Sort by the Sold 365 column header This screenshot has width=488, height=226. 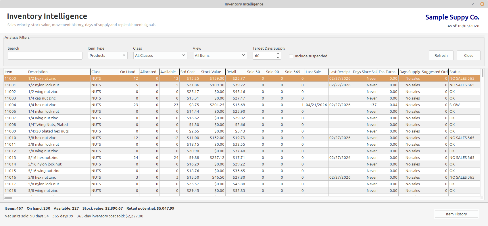coord(294,72)
